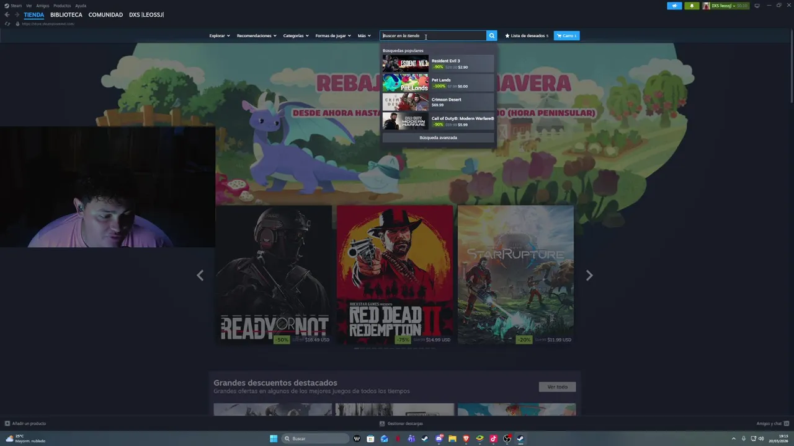Open Amigos y chat

click(x=772, y=424)
